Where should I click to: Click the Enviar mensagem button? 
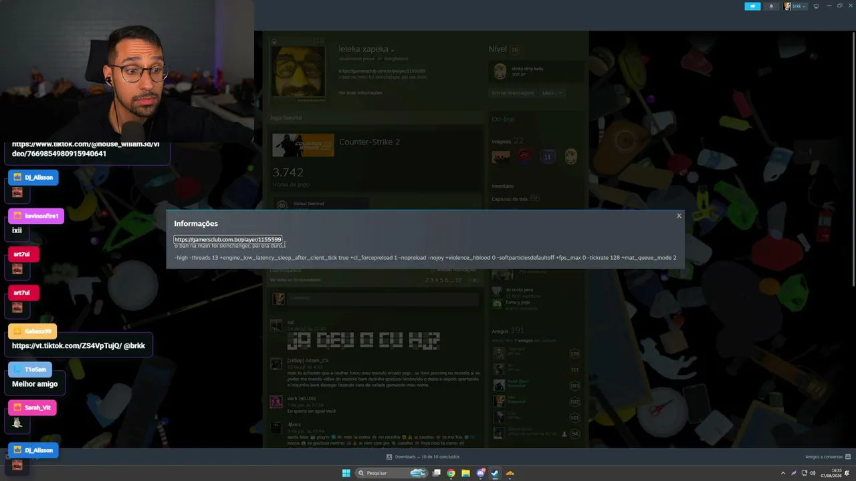(514, 93)
